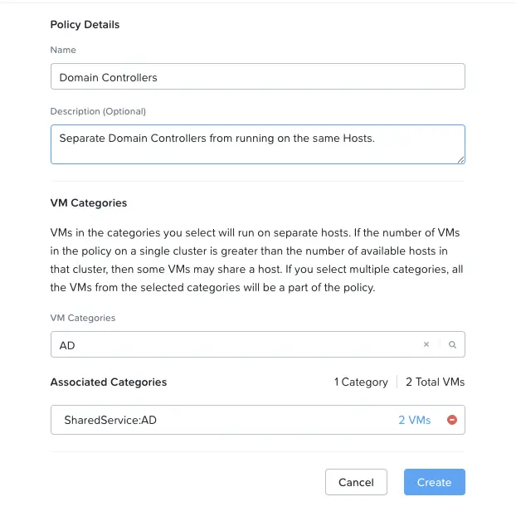Click the magnifier search icon
Screen dimensions: 516x521
(x=452, y=344)
